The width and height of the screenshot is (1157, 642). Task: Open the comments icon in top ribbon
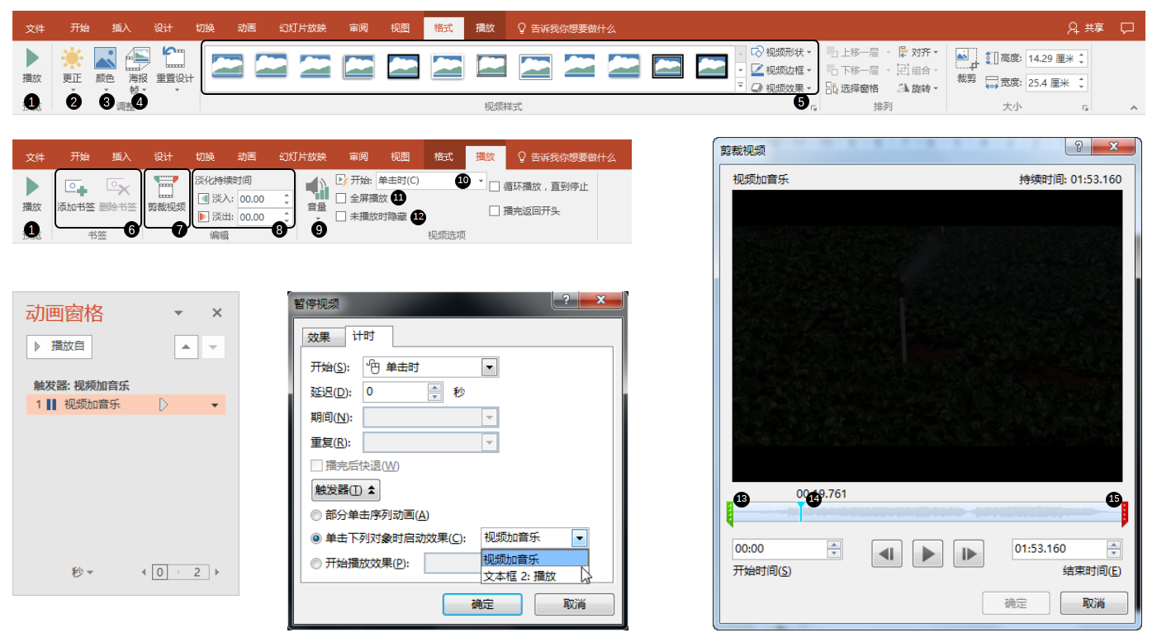tap(1127, 28)
